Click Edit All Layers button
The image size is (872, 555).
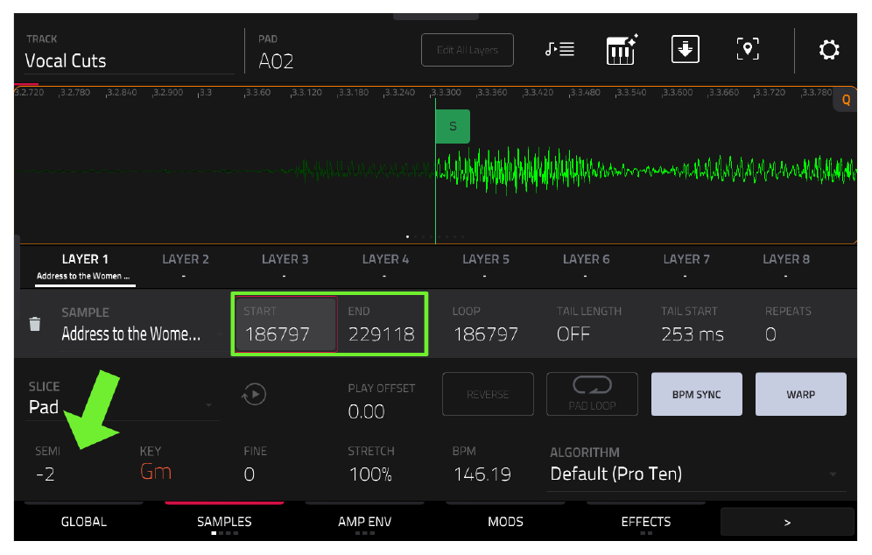point(468,50)
